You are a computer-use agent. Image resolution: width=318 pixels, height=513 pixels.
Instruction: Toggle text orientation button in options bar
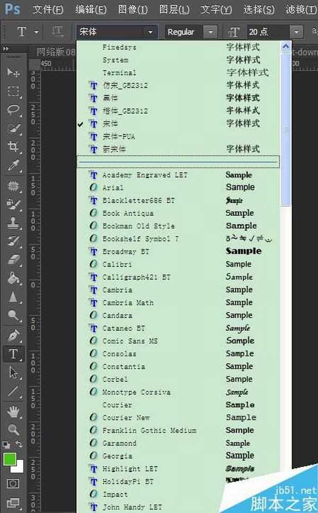click(58, 32)
